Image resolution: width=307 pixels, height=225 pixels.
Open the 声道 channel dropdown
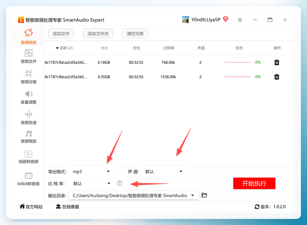point(164,172)
